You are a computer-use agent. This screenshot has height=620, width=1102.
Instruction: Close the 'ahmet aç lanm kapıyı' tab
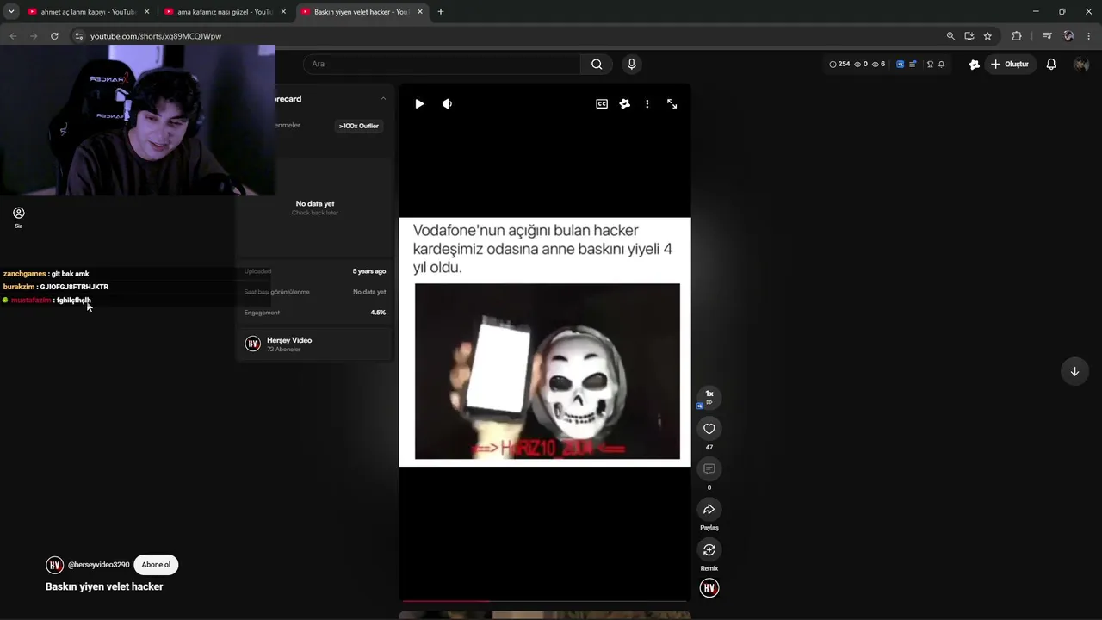(146, 12)
